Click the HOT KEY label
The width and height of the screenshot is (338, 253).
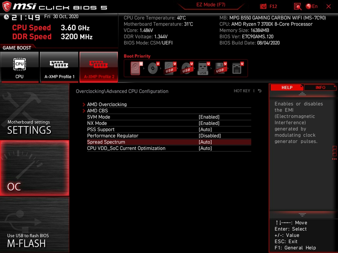point(242,91)
